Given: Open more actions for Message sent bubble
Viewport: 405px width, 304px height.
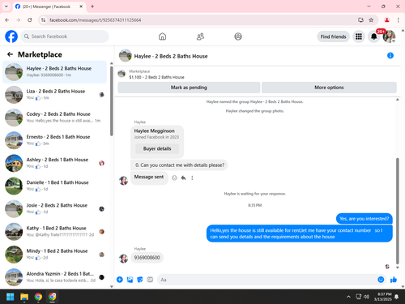Looking at the screenshot, I should (x=192, y=178).
